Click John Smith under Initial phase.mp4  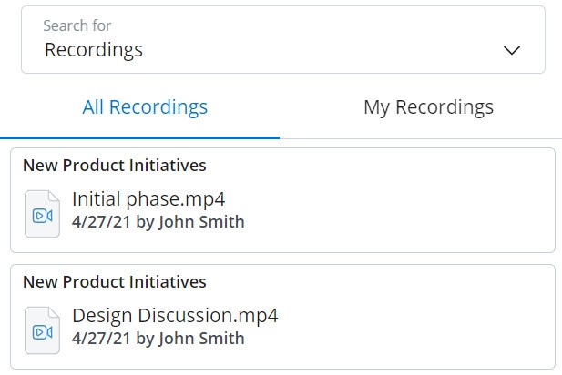tap(201, 221)
